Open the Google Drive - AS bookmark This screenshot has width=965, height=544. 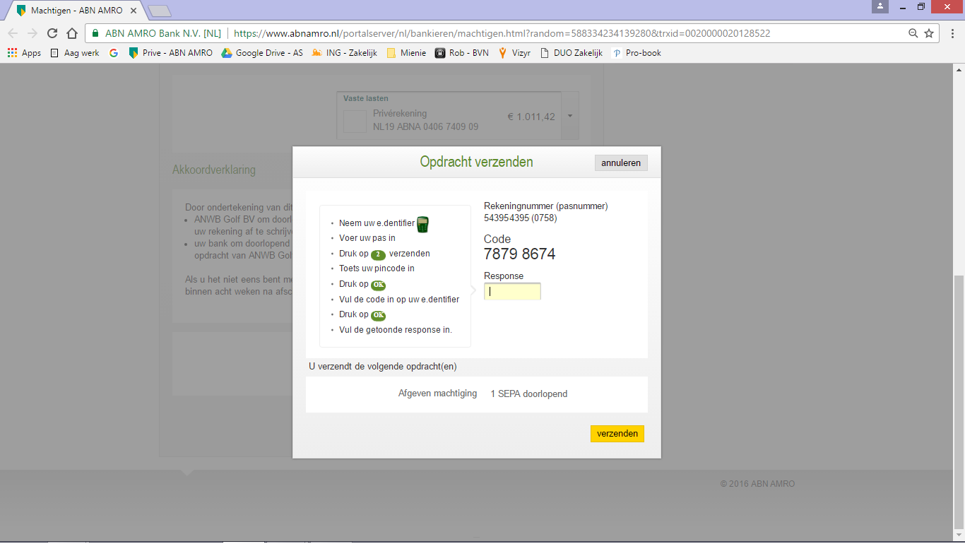tap(262, 53)
